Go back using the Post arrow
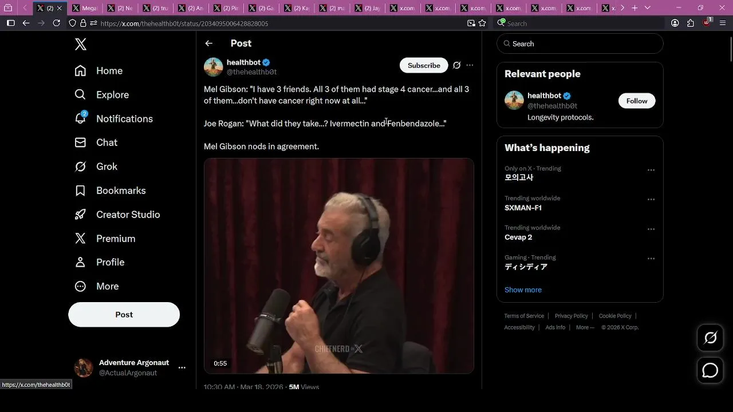The height and width of the screenshot is (412, 733). point(209,43)
